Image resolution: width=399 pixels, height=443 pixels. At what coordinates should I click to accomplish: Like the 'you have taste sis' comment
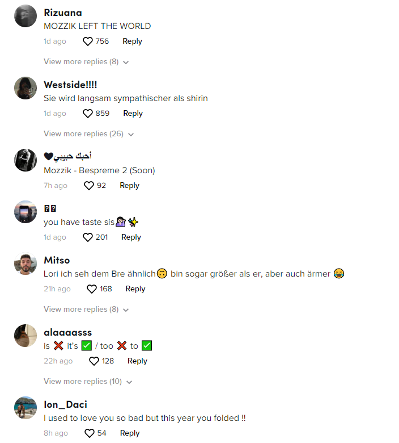pos(88,237)
